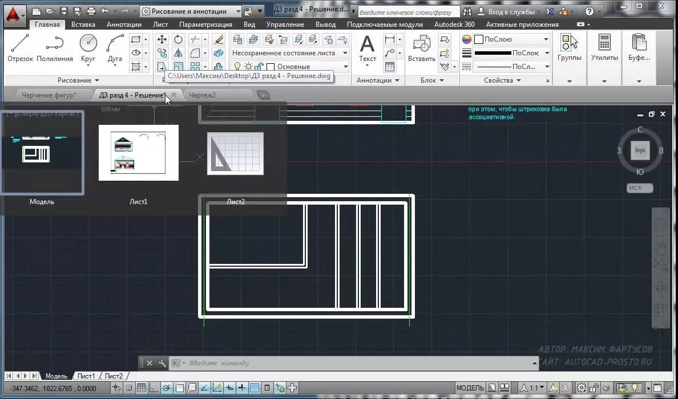This screenshot has width=678, height=399.
Task: Open the Несохраненное состояние листа dropdown
Action: click(x=290, y=53)
